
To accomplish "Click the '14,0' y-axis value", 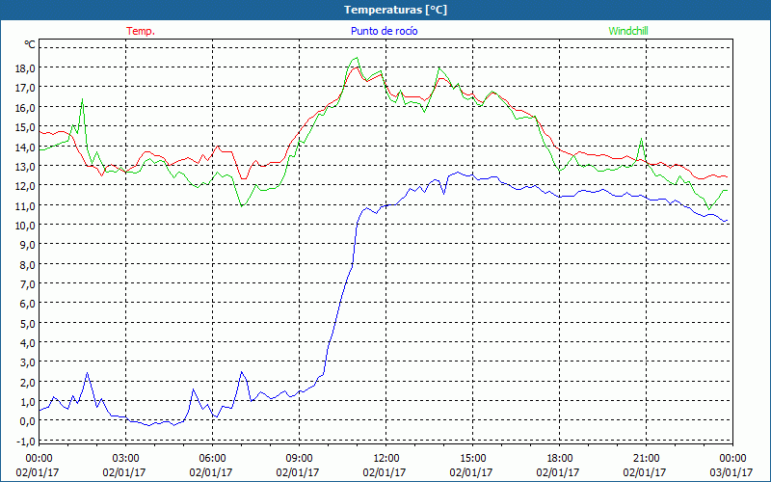I will tap(26, 147).
